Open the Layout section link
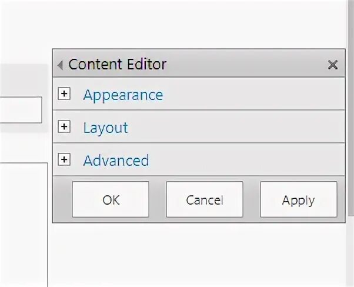354x287 pixels. pos(105,128)
